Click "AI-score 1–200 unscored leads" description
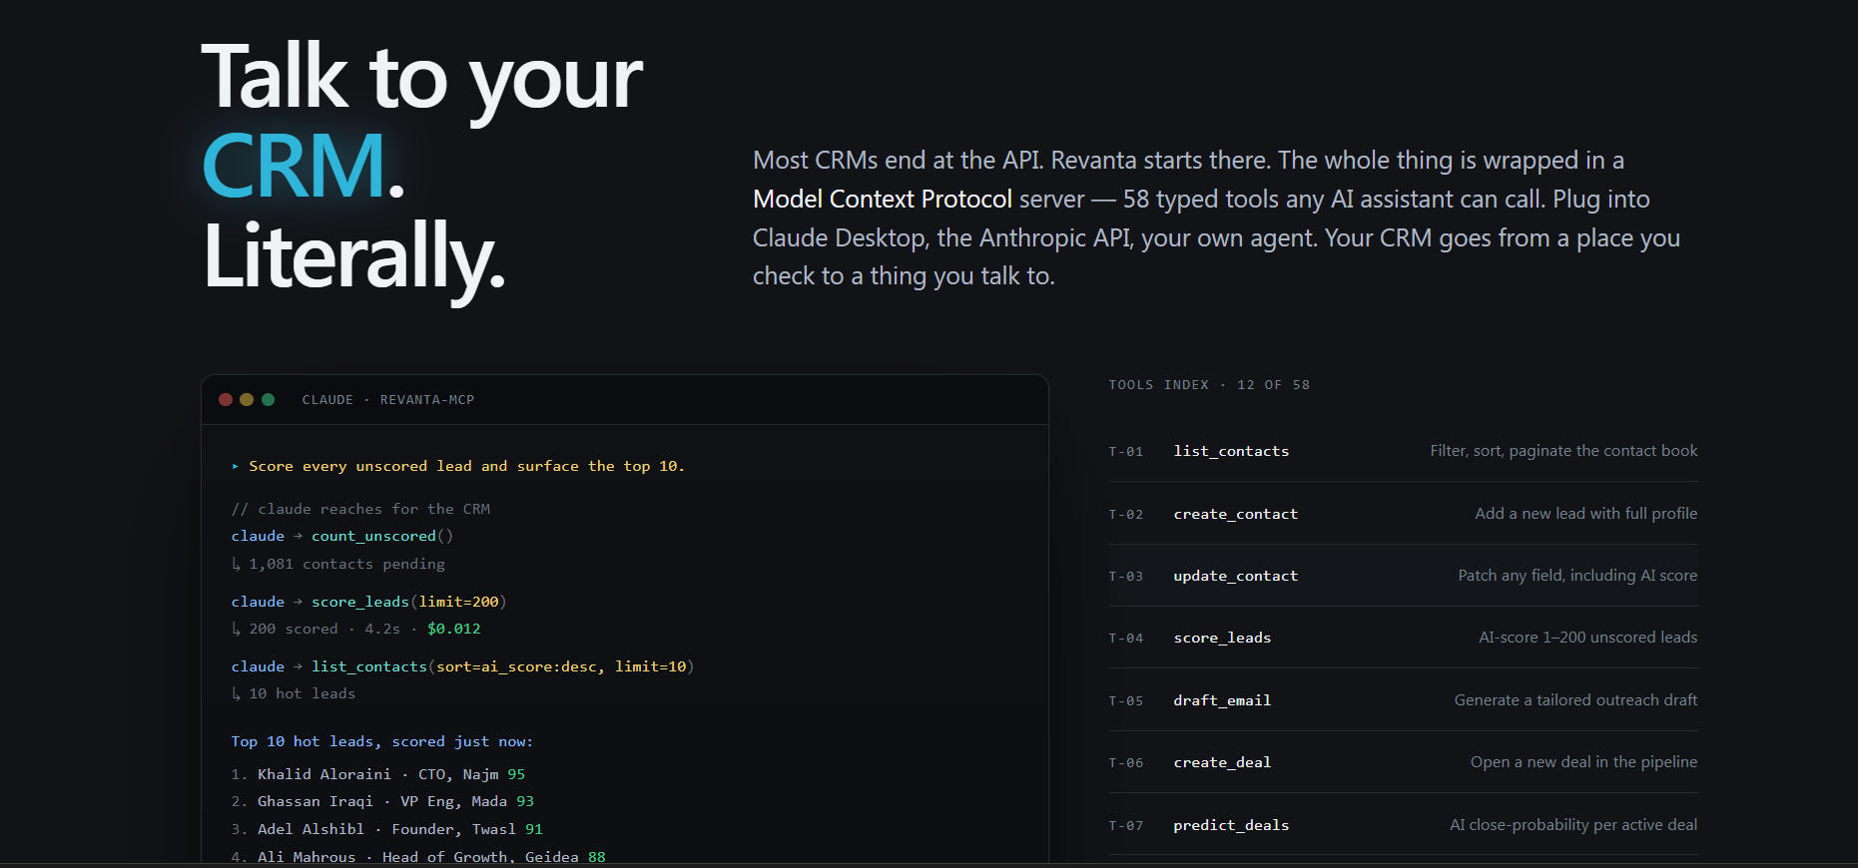1858x868 pixels. tap(1588, 638)
